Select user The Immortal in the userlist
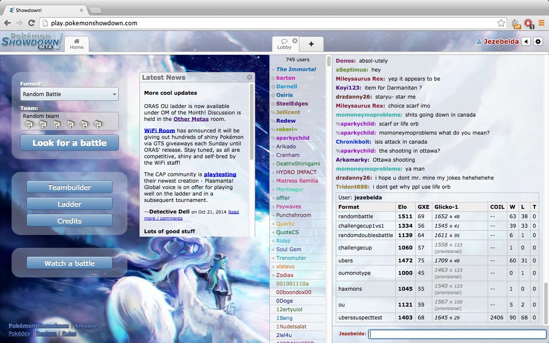The height and width of the screenshot is (343, 549). pos(298,69)
